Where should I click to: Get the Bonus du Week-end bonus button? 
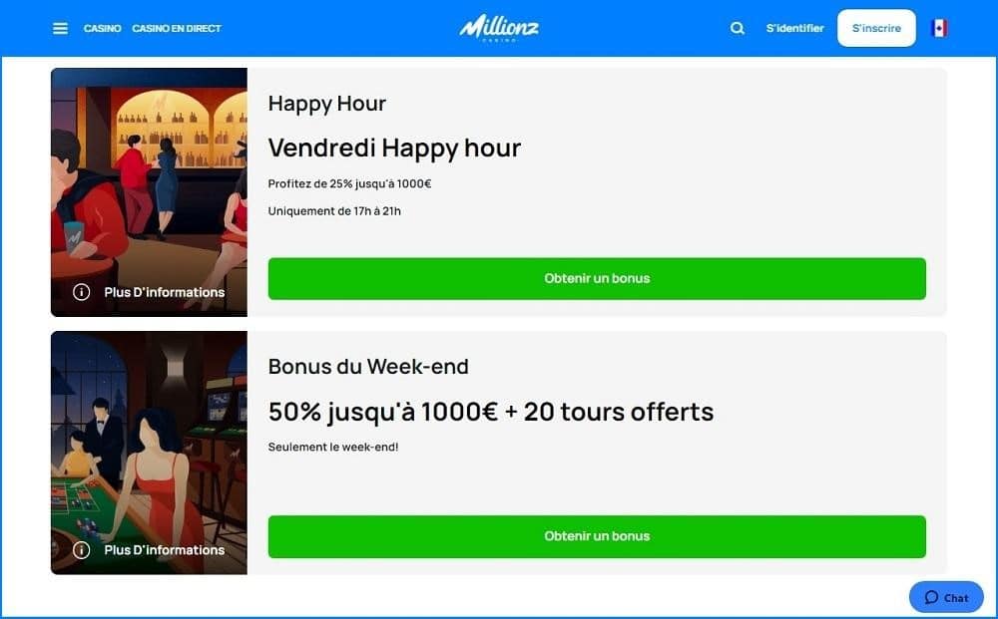(597, 536)
